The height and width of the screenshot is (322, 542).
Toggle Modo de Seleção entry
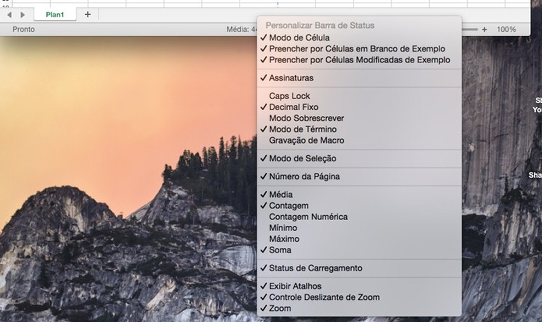click(359, 158)
